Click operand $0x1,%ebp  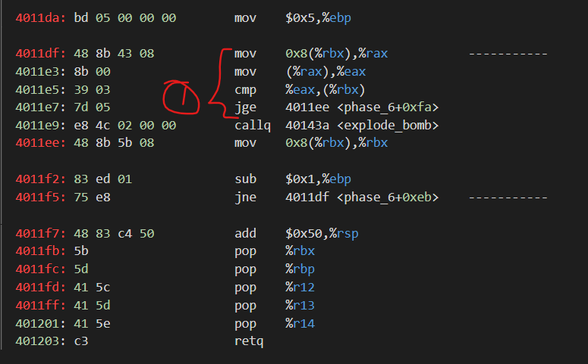click(x=318, y=179)
